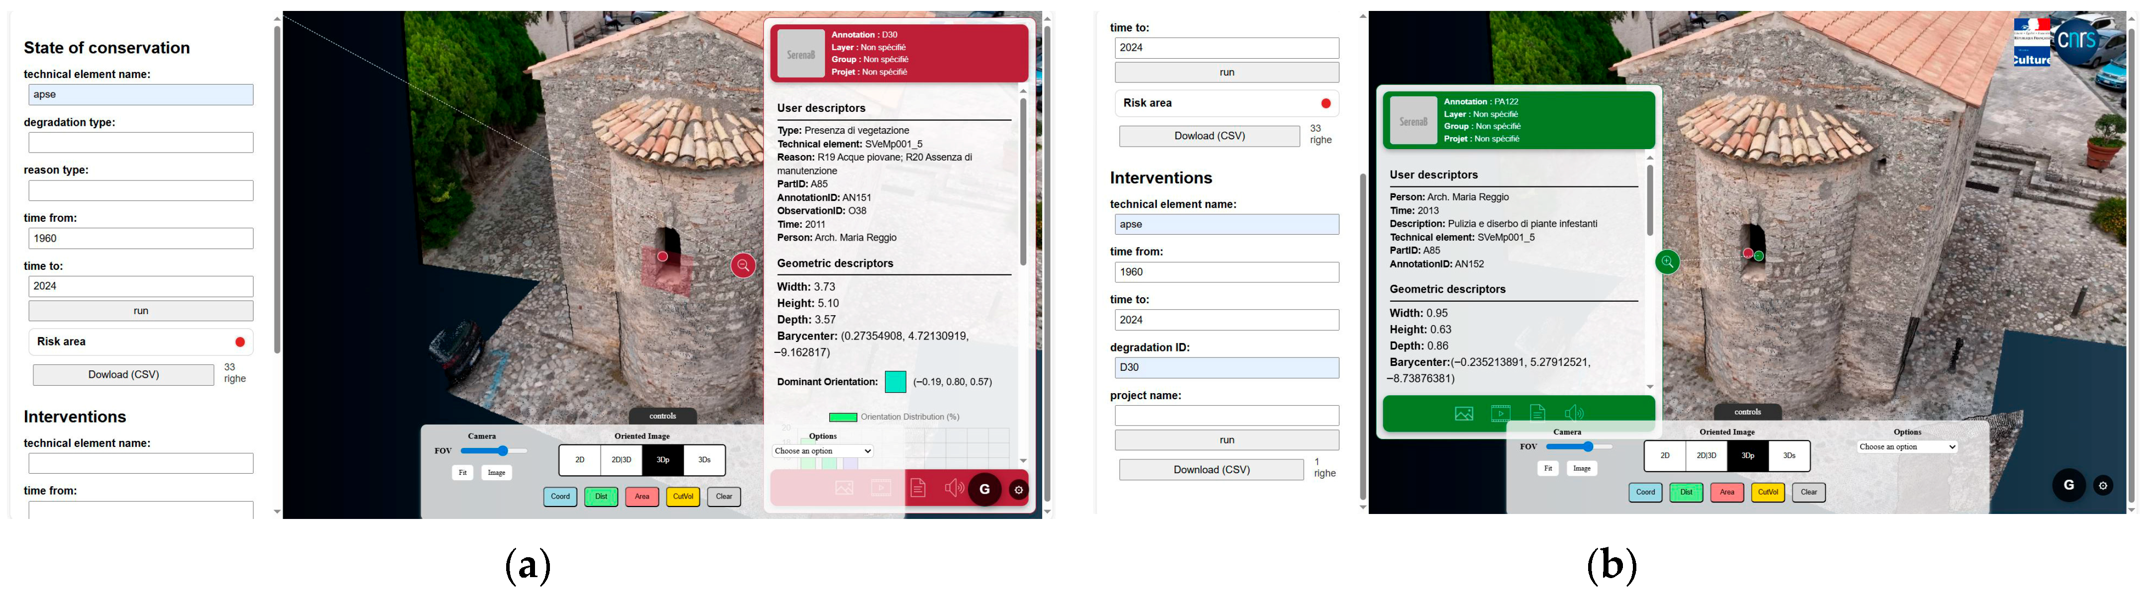Switch to 2D|3D view mode in view (a)
Viewport: 2146px width, 597px height.
[x=622, y=460]
